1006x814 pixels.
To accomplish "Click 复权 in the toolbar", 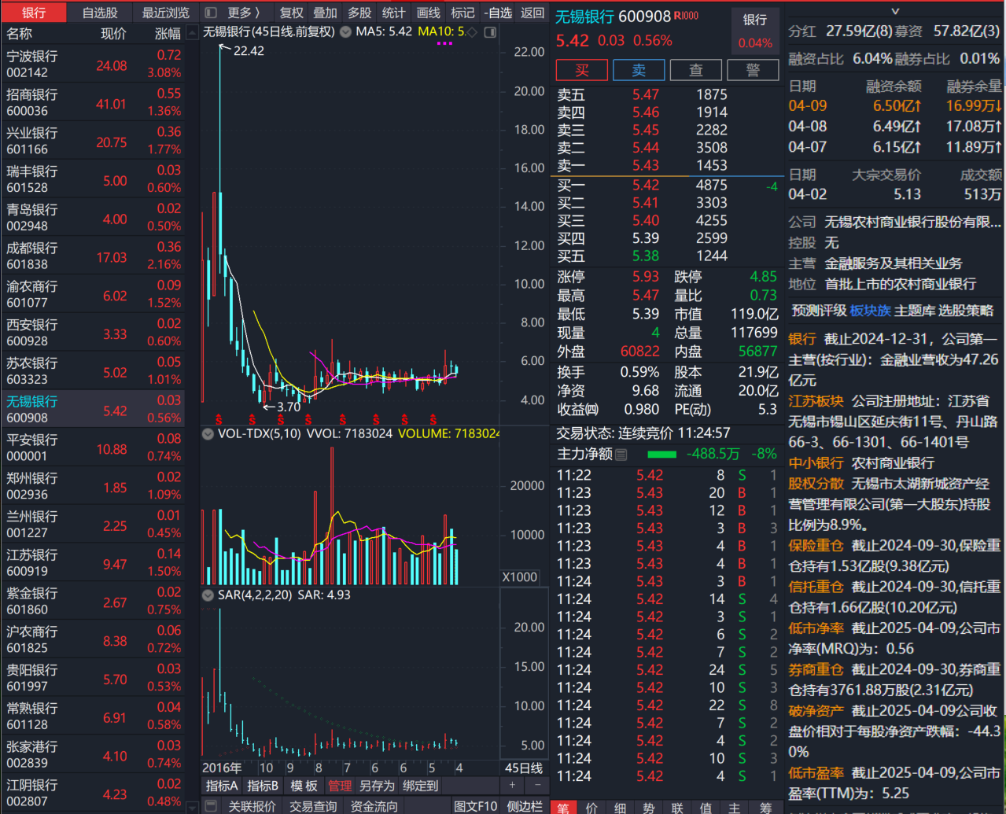I will pos(292,13).
